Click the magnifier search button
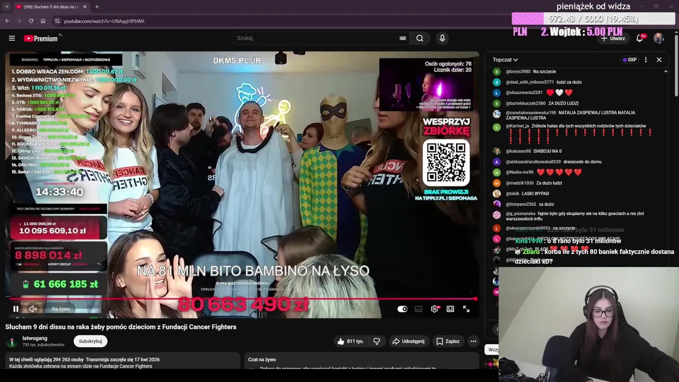 pyautogui.click(x=420, y=38)
